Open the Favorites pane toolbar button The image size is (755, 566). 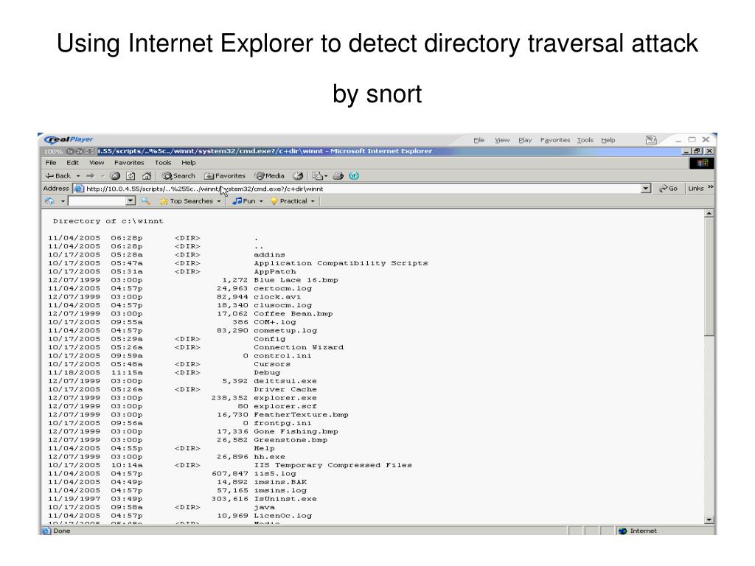pyautogui.click(x=225, y=175)
